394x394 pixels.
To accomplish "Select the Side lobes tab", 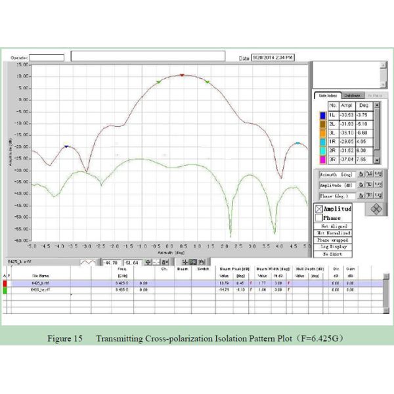I will [x=326, y=96].
